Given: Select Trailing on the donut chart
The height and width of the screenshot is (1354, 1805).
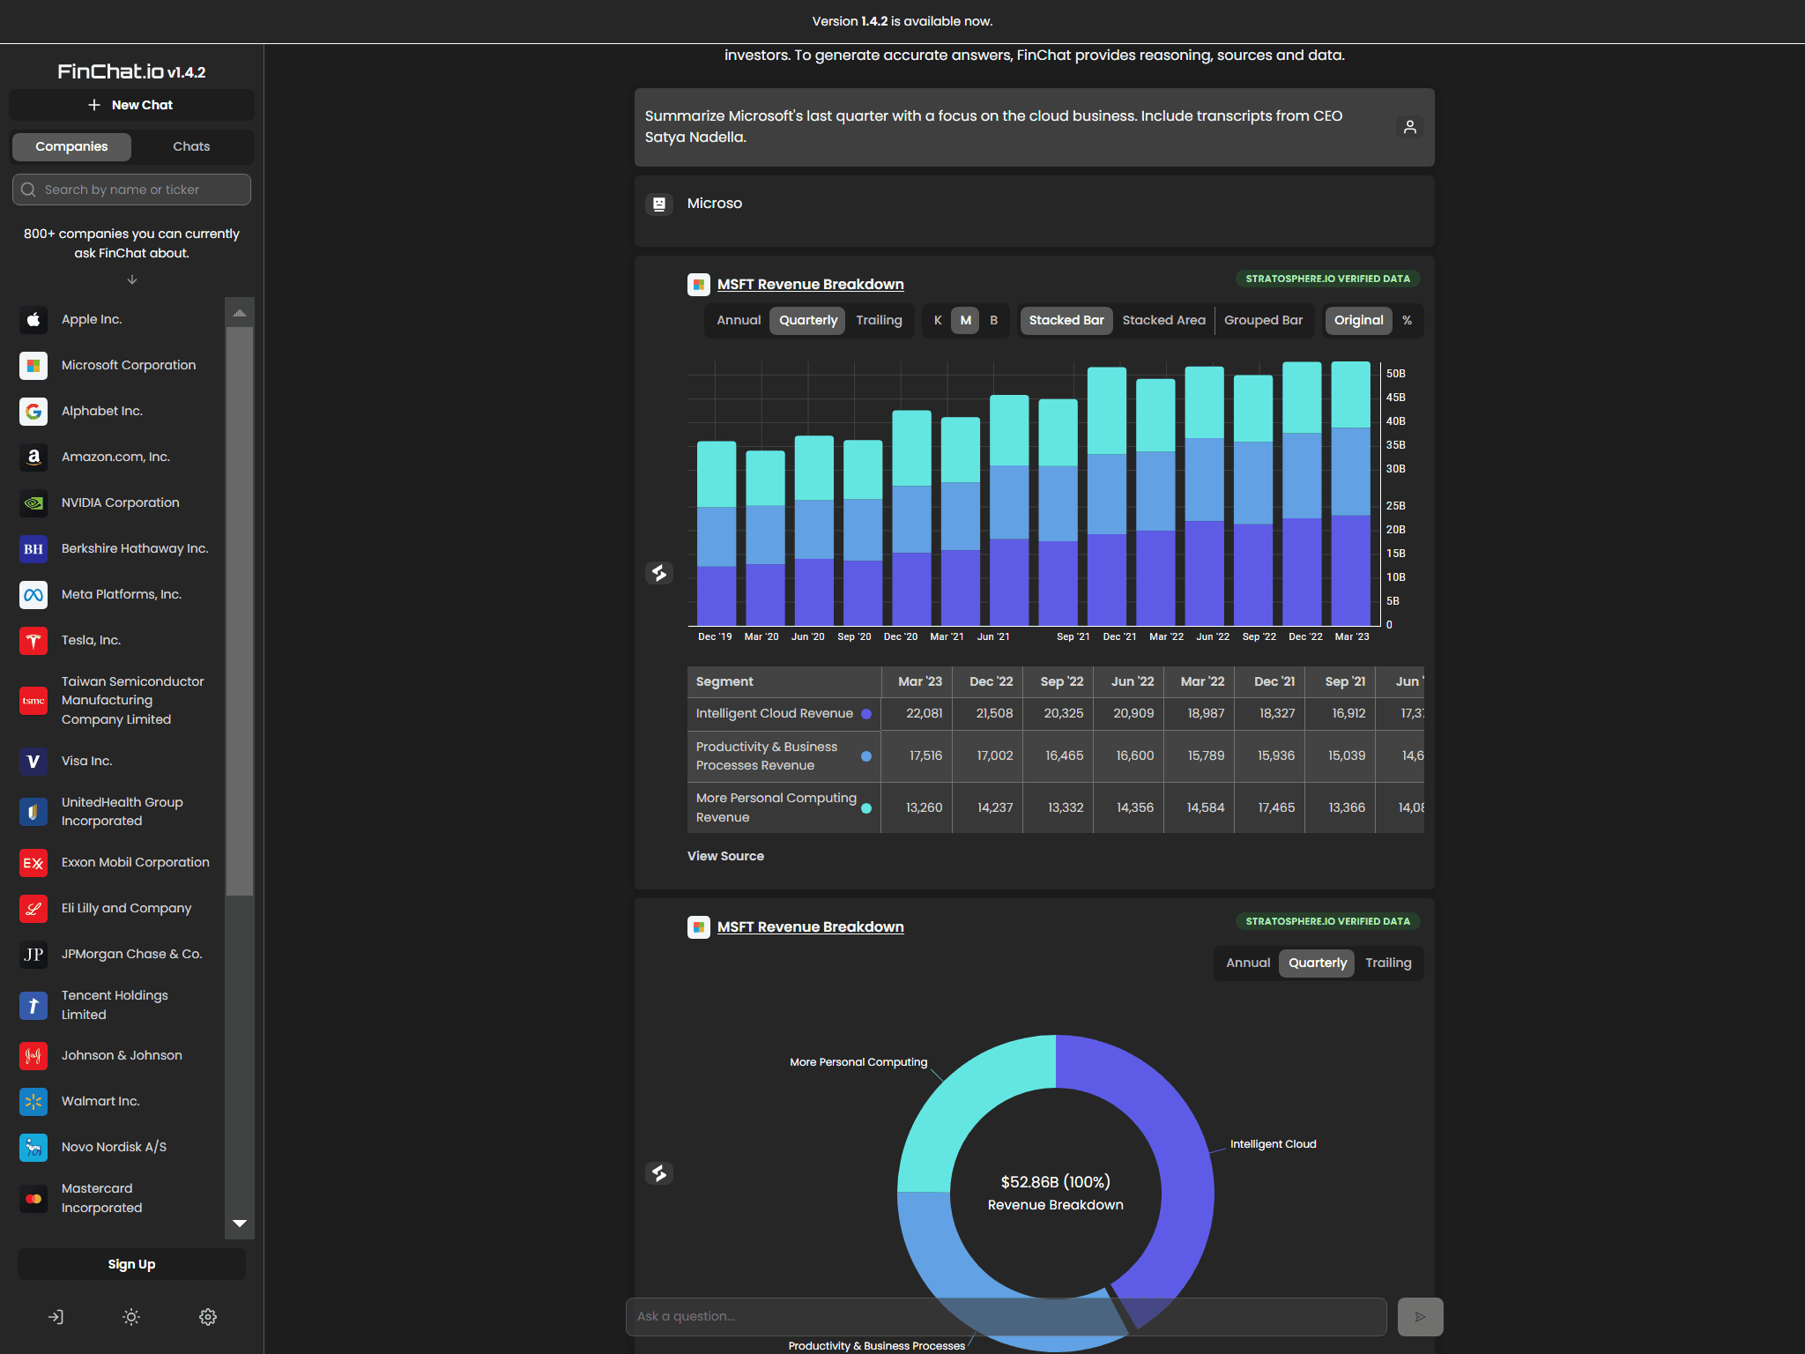Looking at the screenshot, I should tap(1388, 963).
